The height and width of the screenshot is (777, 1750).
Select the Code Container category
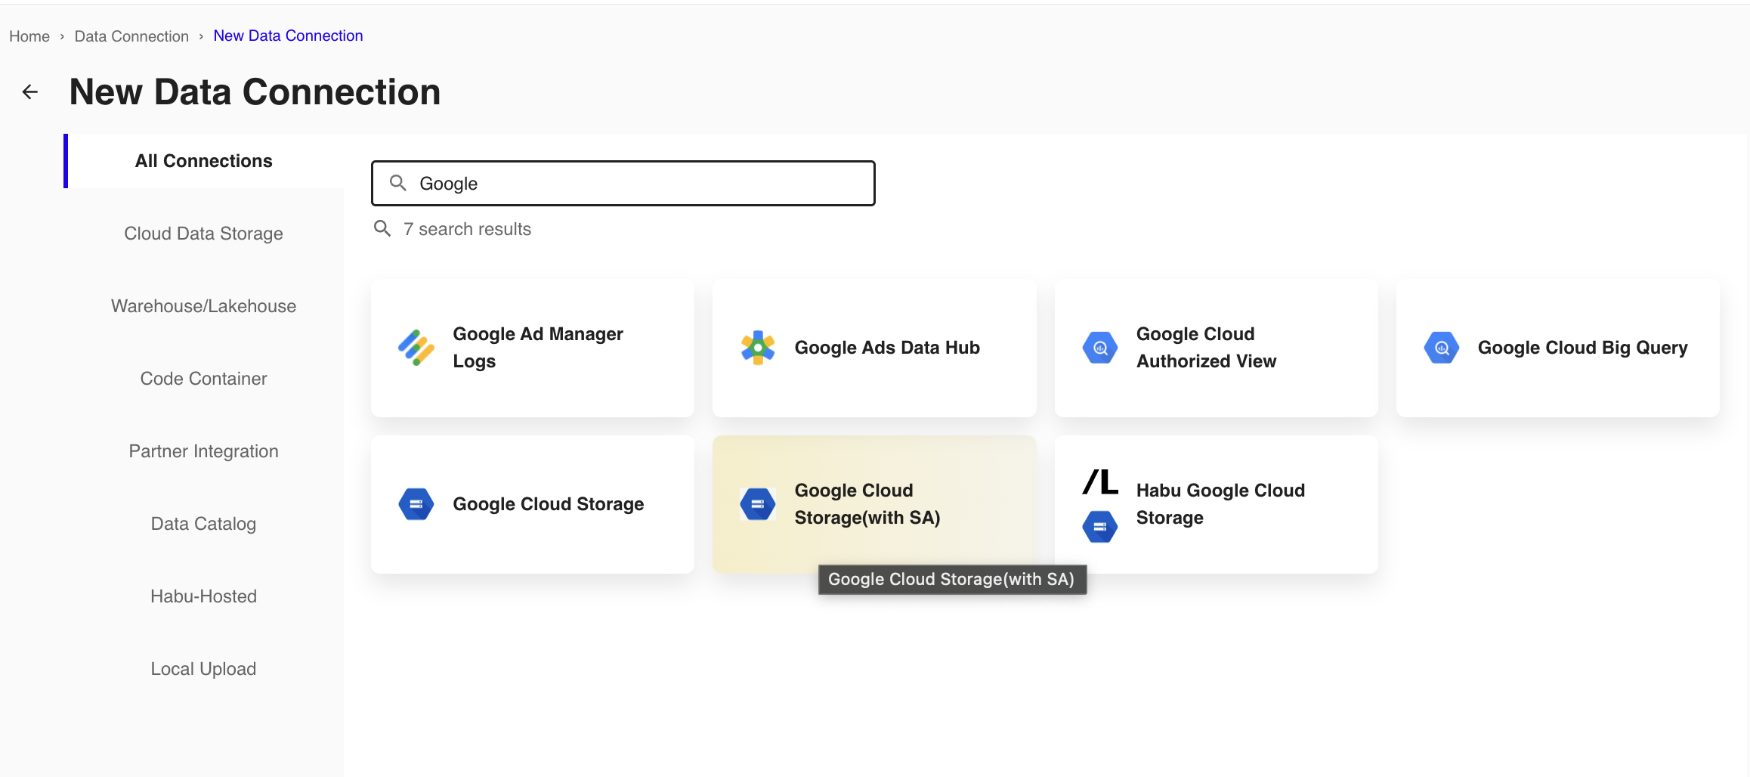[204, 379]
